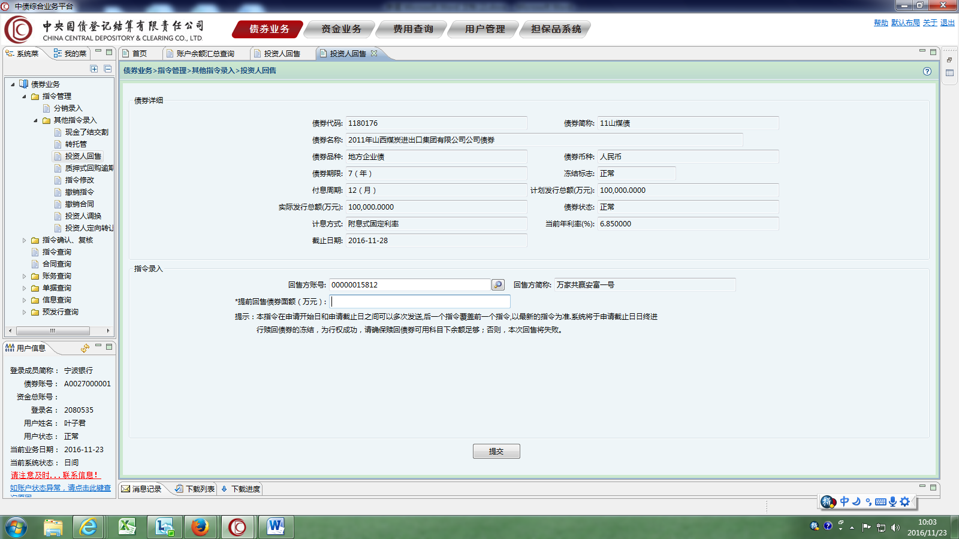The image size is (959, 539).
Task: Open the 下载进度 bottom tab
Action: point(240,489)
